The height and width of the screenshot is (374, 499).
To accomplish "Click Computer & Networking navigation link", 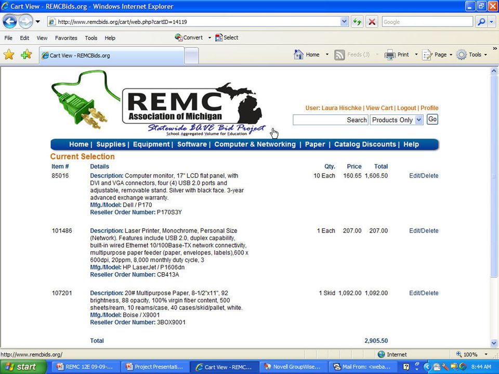I will (255, 144).
